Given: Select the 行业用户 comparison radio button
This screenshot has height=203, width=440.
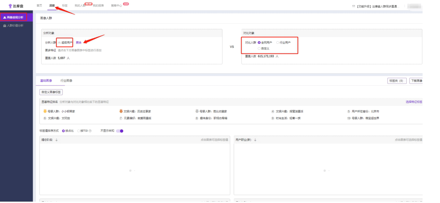Looking at the screenshot, I should (x=278, y=42).
